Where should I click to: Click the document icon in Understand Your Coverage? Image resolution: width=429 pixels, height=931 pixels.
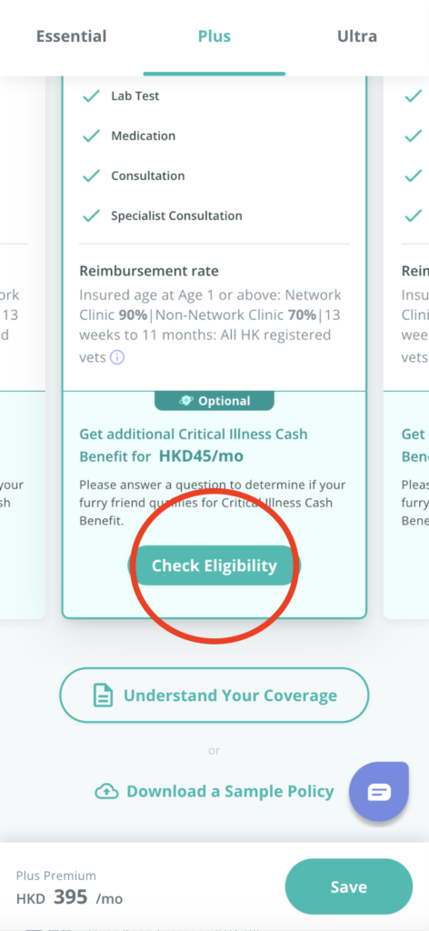(104, 696)
